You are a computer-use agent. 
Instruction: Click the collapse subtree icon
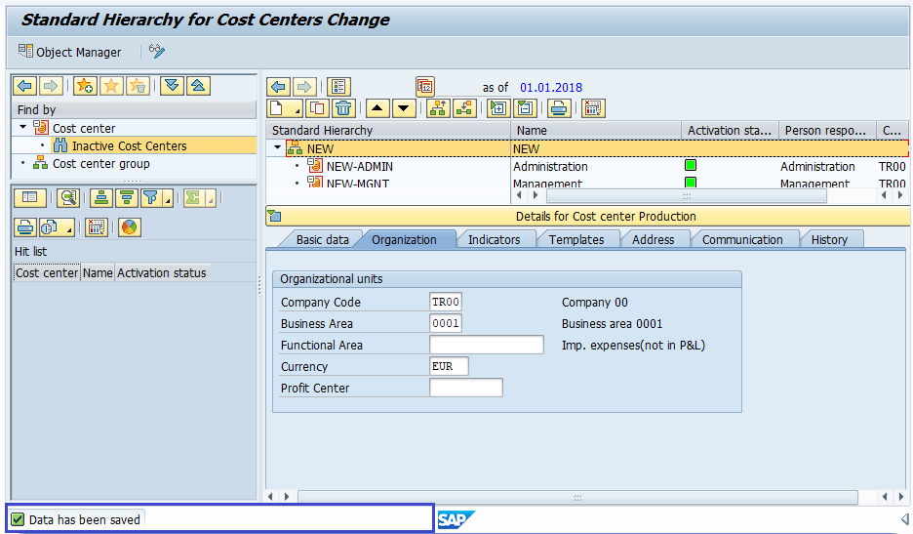tap(525, 108)
